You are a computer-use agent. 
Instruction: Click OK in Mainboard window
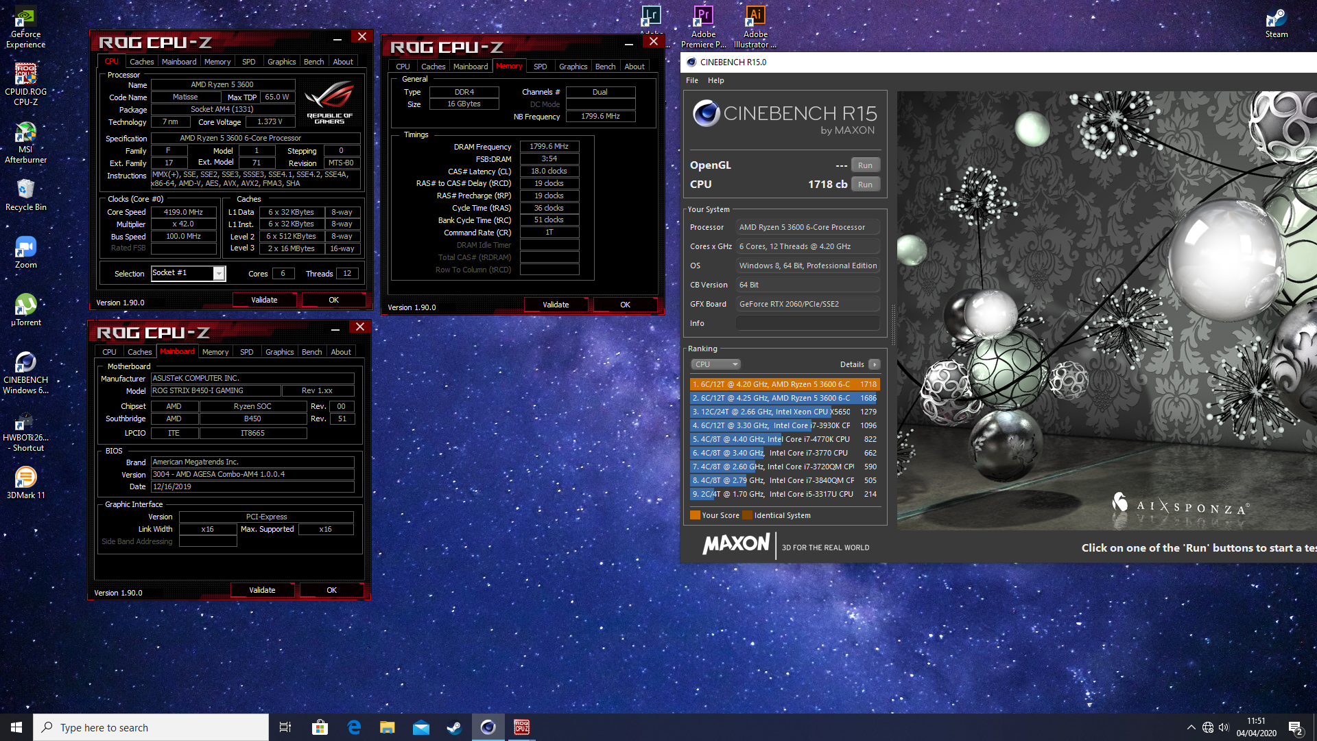pos(331,590)
